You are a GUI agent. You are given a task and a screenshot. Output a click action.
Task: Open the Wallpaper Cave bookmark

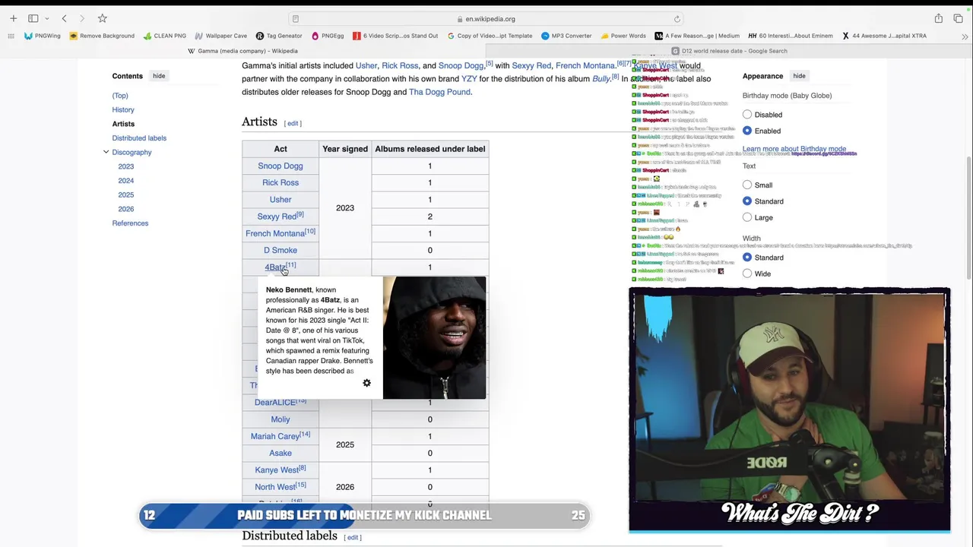[221, 36]
